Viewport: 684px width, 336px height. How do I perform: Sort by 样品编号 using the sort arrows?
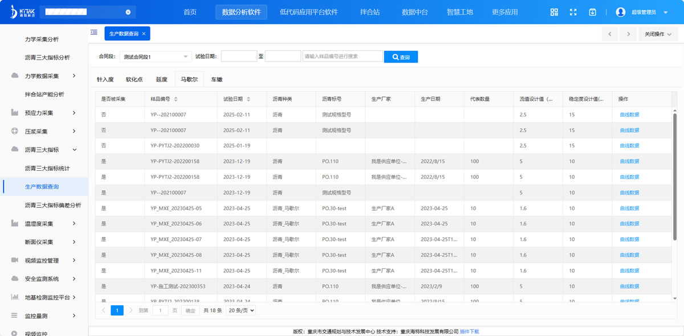click(x=175, y=99)
